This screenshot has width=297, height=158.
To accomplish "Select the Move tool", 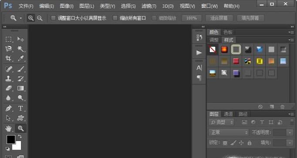I will pos(20,39).
